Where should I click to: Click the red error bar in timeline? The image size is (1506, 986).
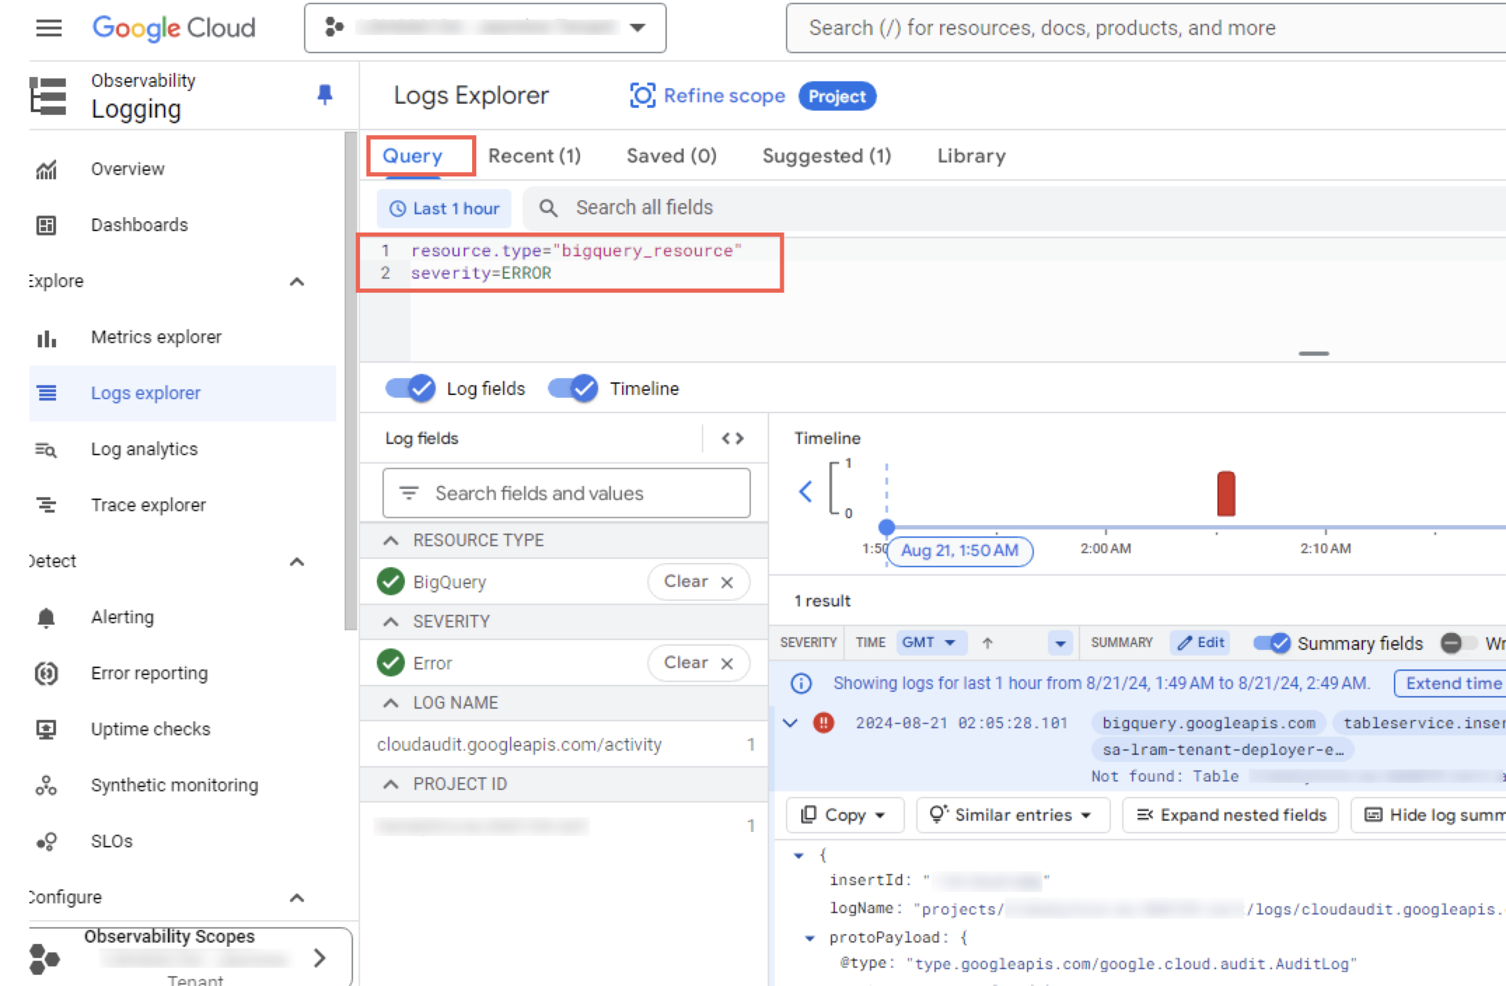(x=1226, y=494)
